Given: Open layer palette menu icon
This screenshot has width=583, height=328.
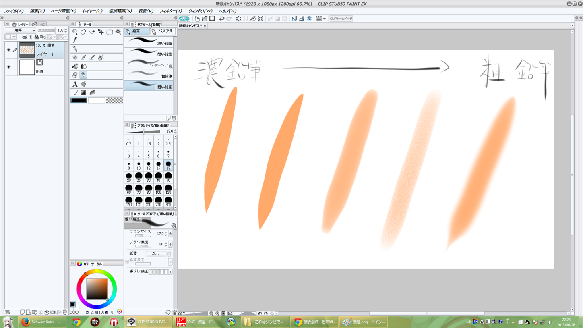Looking at the screenshot, I should [7, 24].
